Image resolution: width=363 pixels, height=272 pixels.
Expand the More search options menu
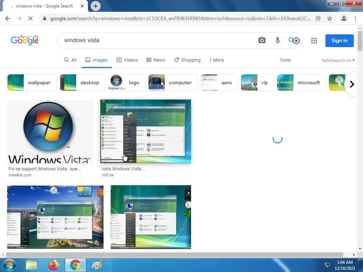(217, 60)
